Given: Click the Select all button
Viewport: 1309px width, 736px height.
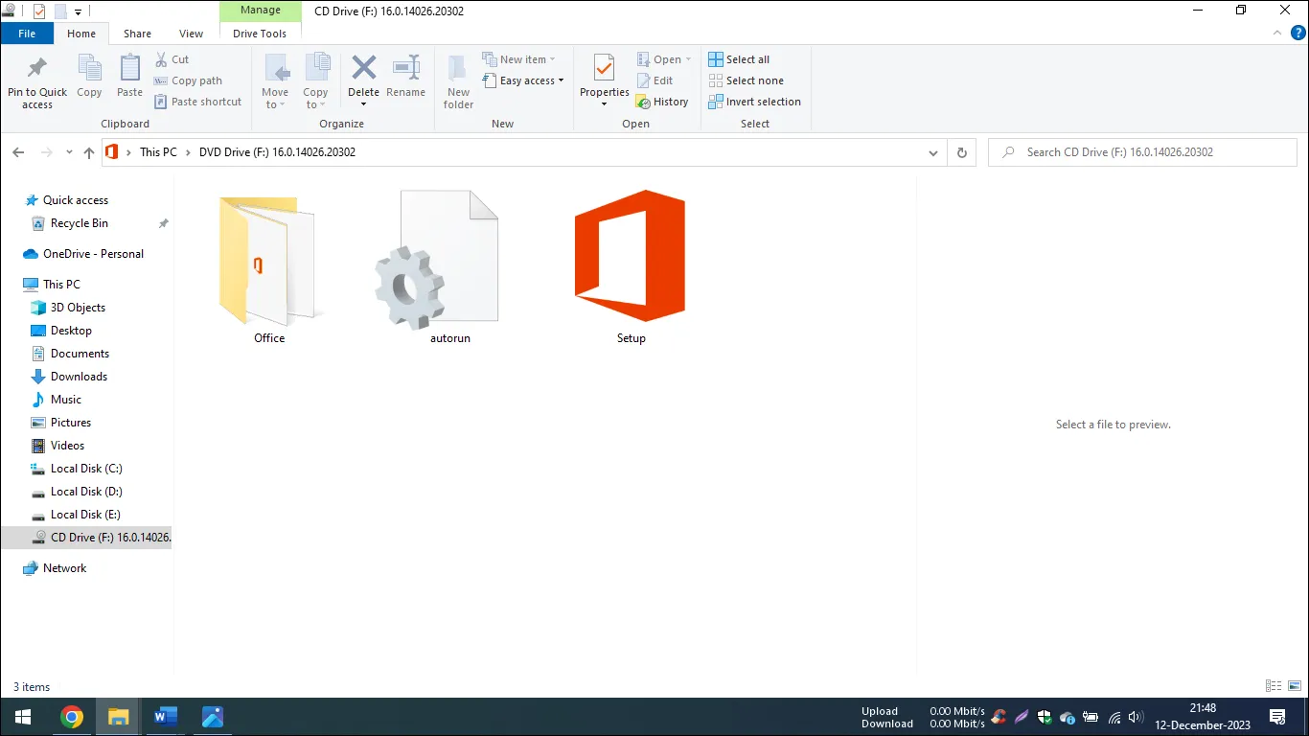Looking at the screenshot, I should pyautogui.click(x=739, y=59).
